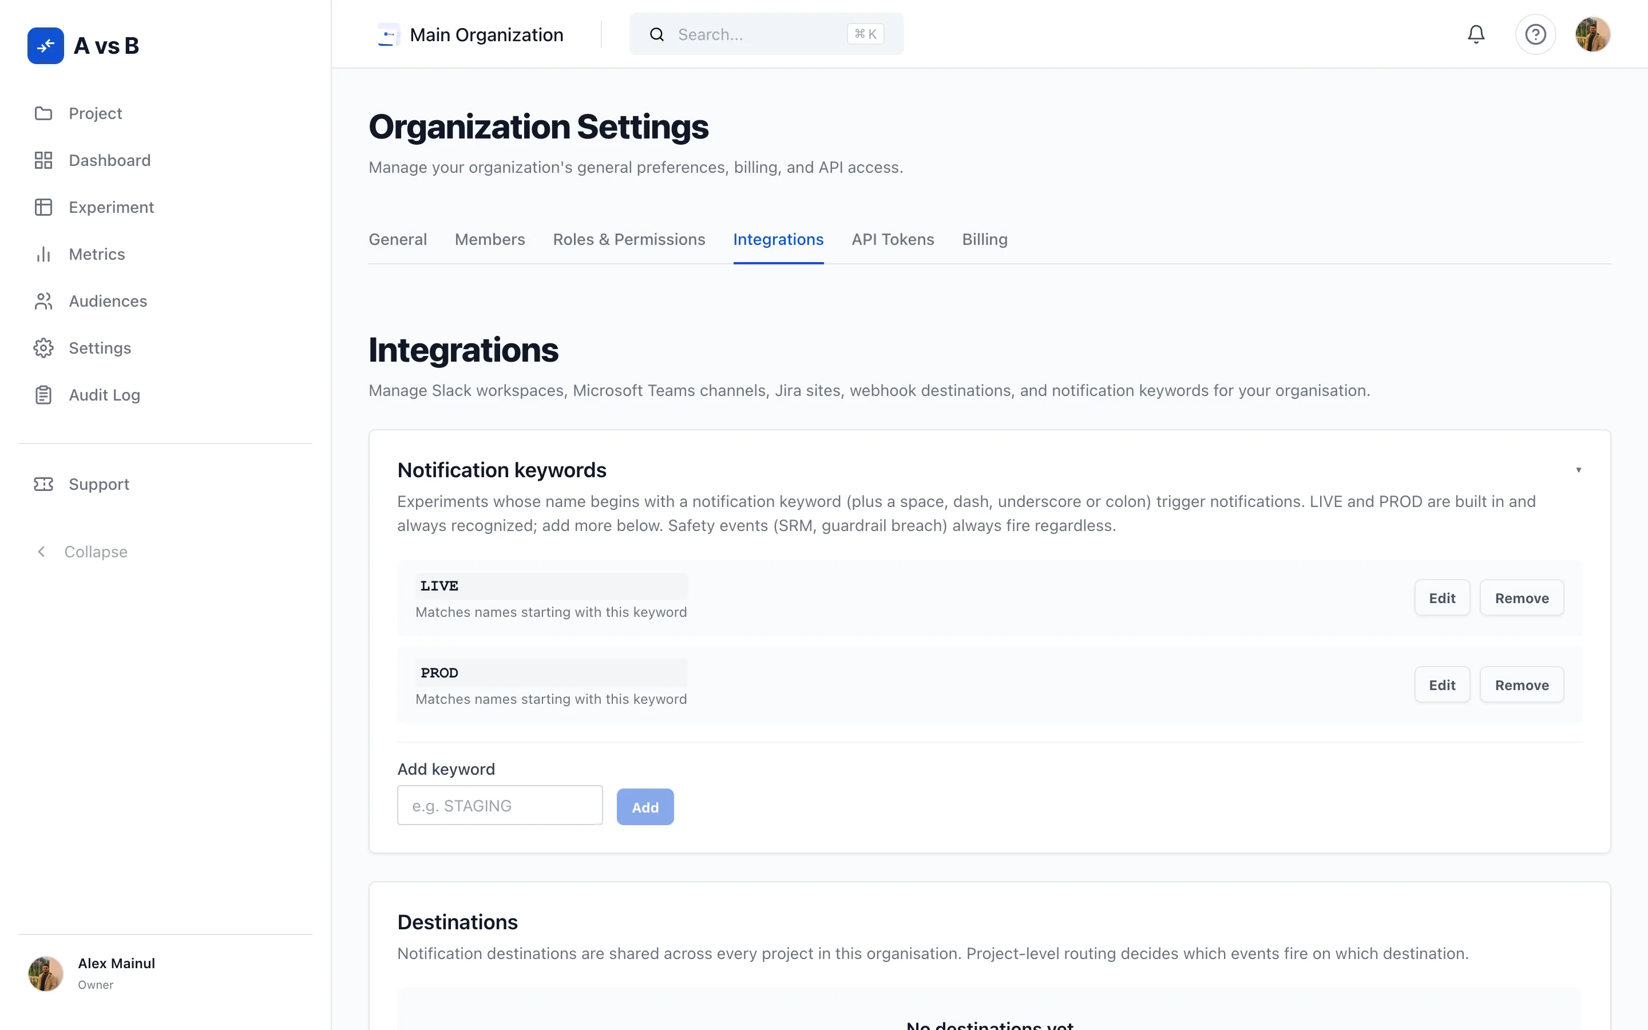Select the Experiment table icon in sidebar

pos(43,207)
